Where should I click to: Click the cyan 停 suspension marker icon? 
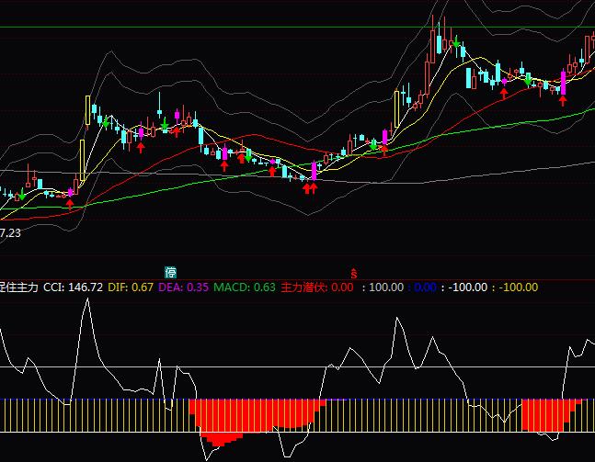coord(170,272)
